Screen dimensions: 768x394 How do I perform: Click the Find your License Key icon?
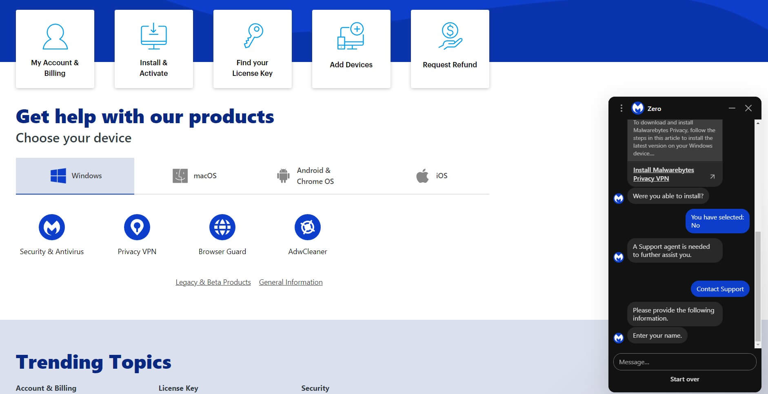253,35
